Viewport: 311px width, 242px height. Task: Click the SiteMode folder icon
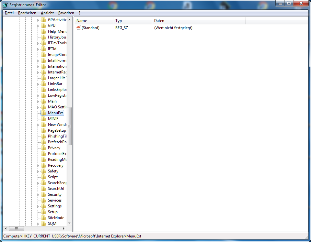pyautogui.click(x=44, y=218)
